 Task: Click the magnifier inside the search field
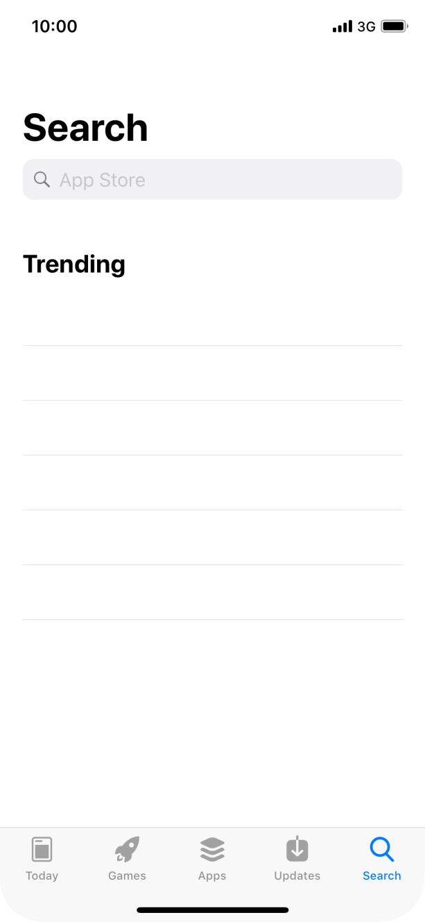(42, 180)
